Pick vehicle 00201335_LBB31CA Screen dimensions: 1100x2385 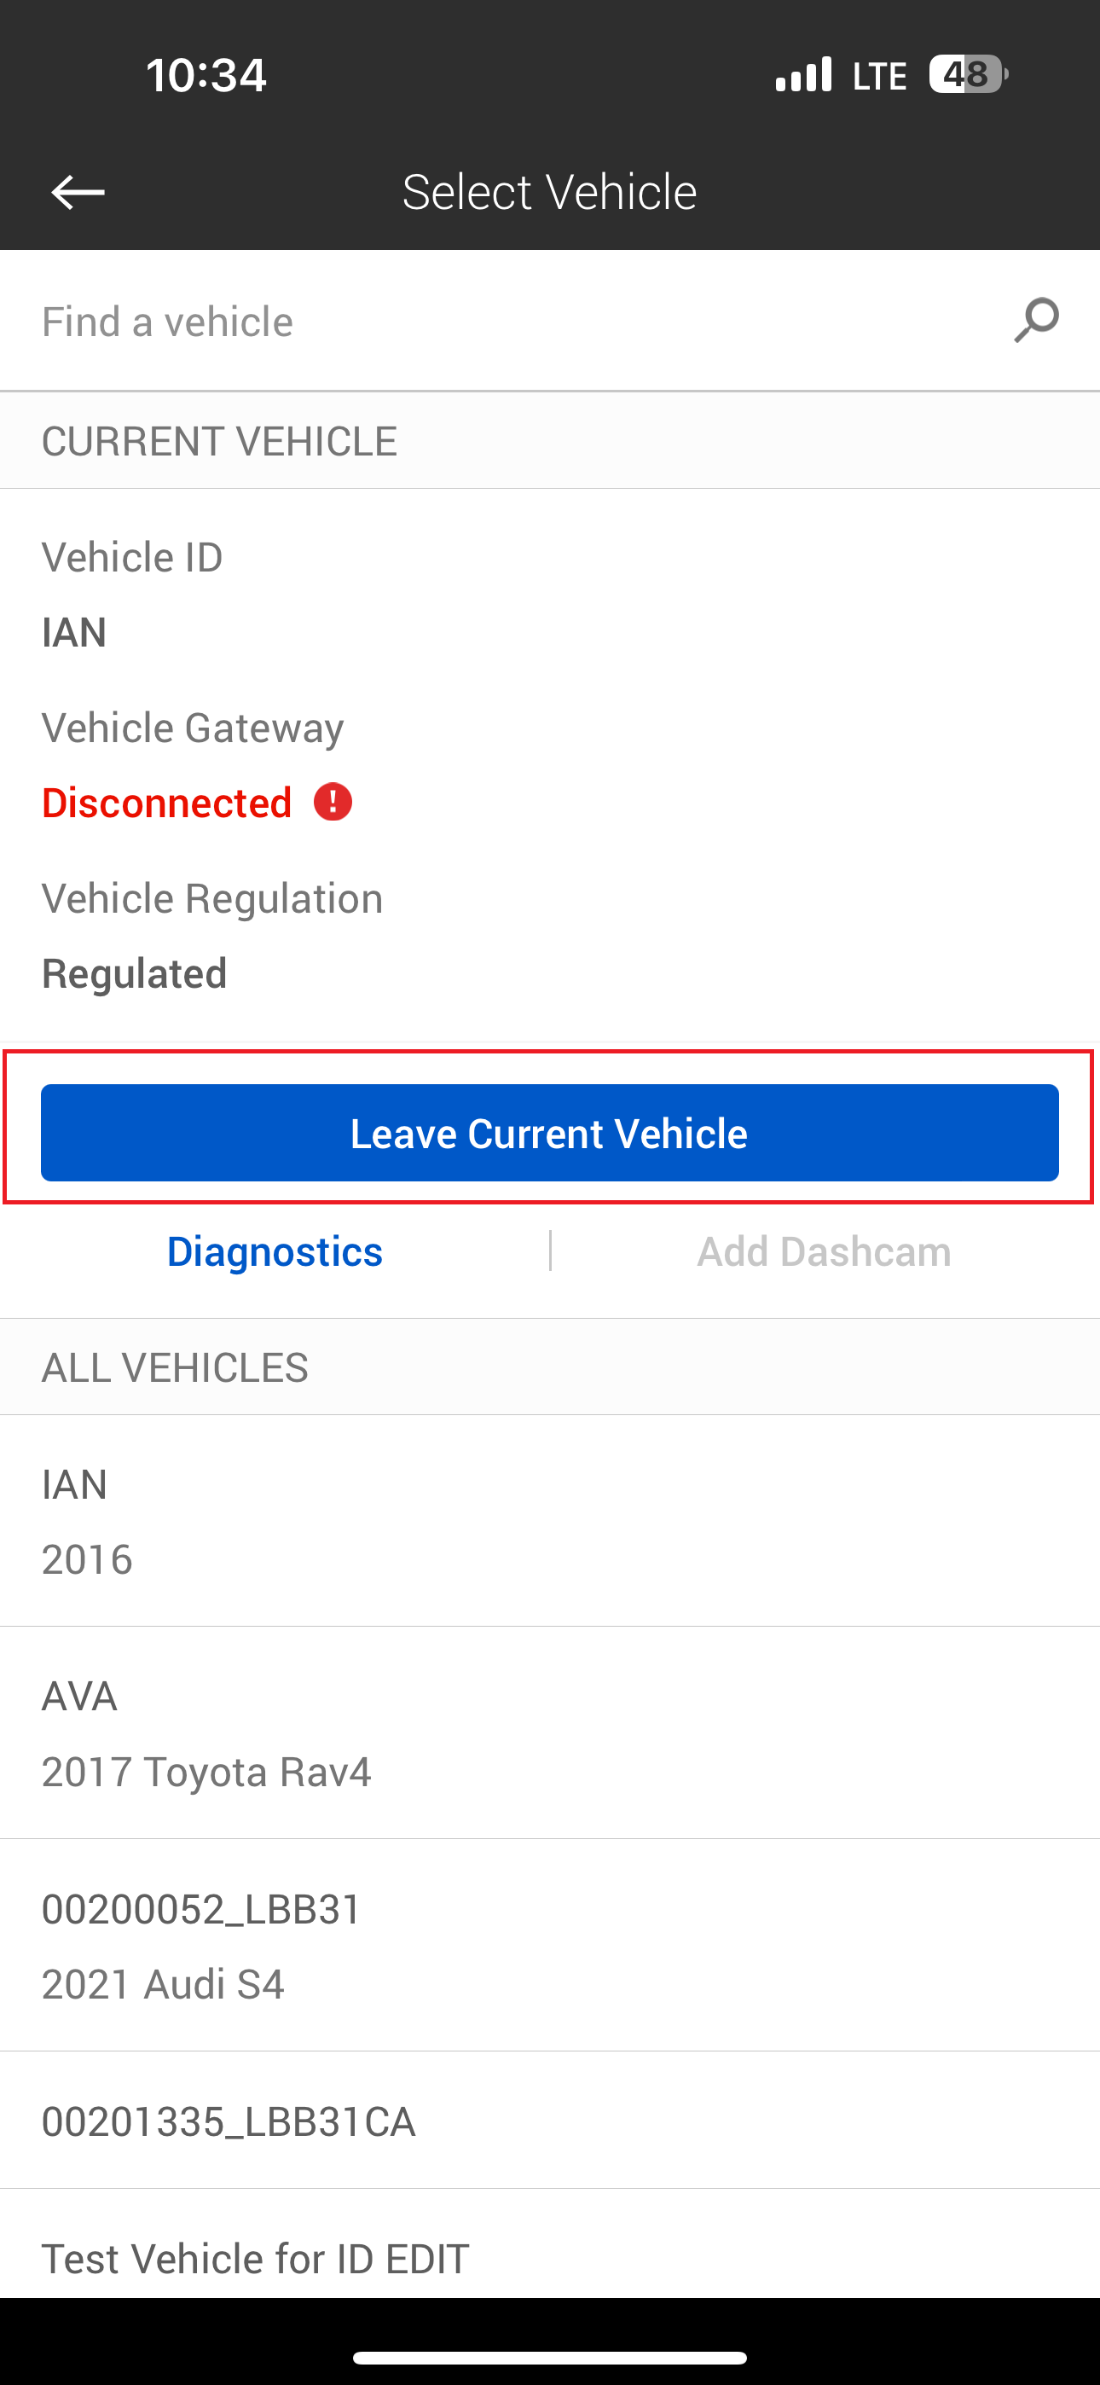click(550, 2121)
